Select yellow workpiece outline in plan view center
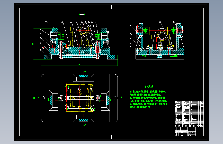 (79, 98)
